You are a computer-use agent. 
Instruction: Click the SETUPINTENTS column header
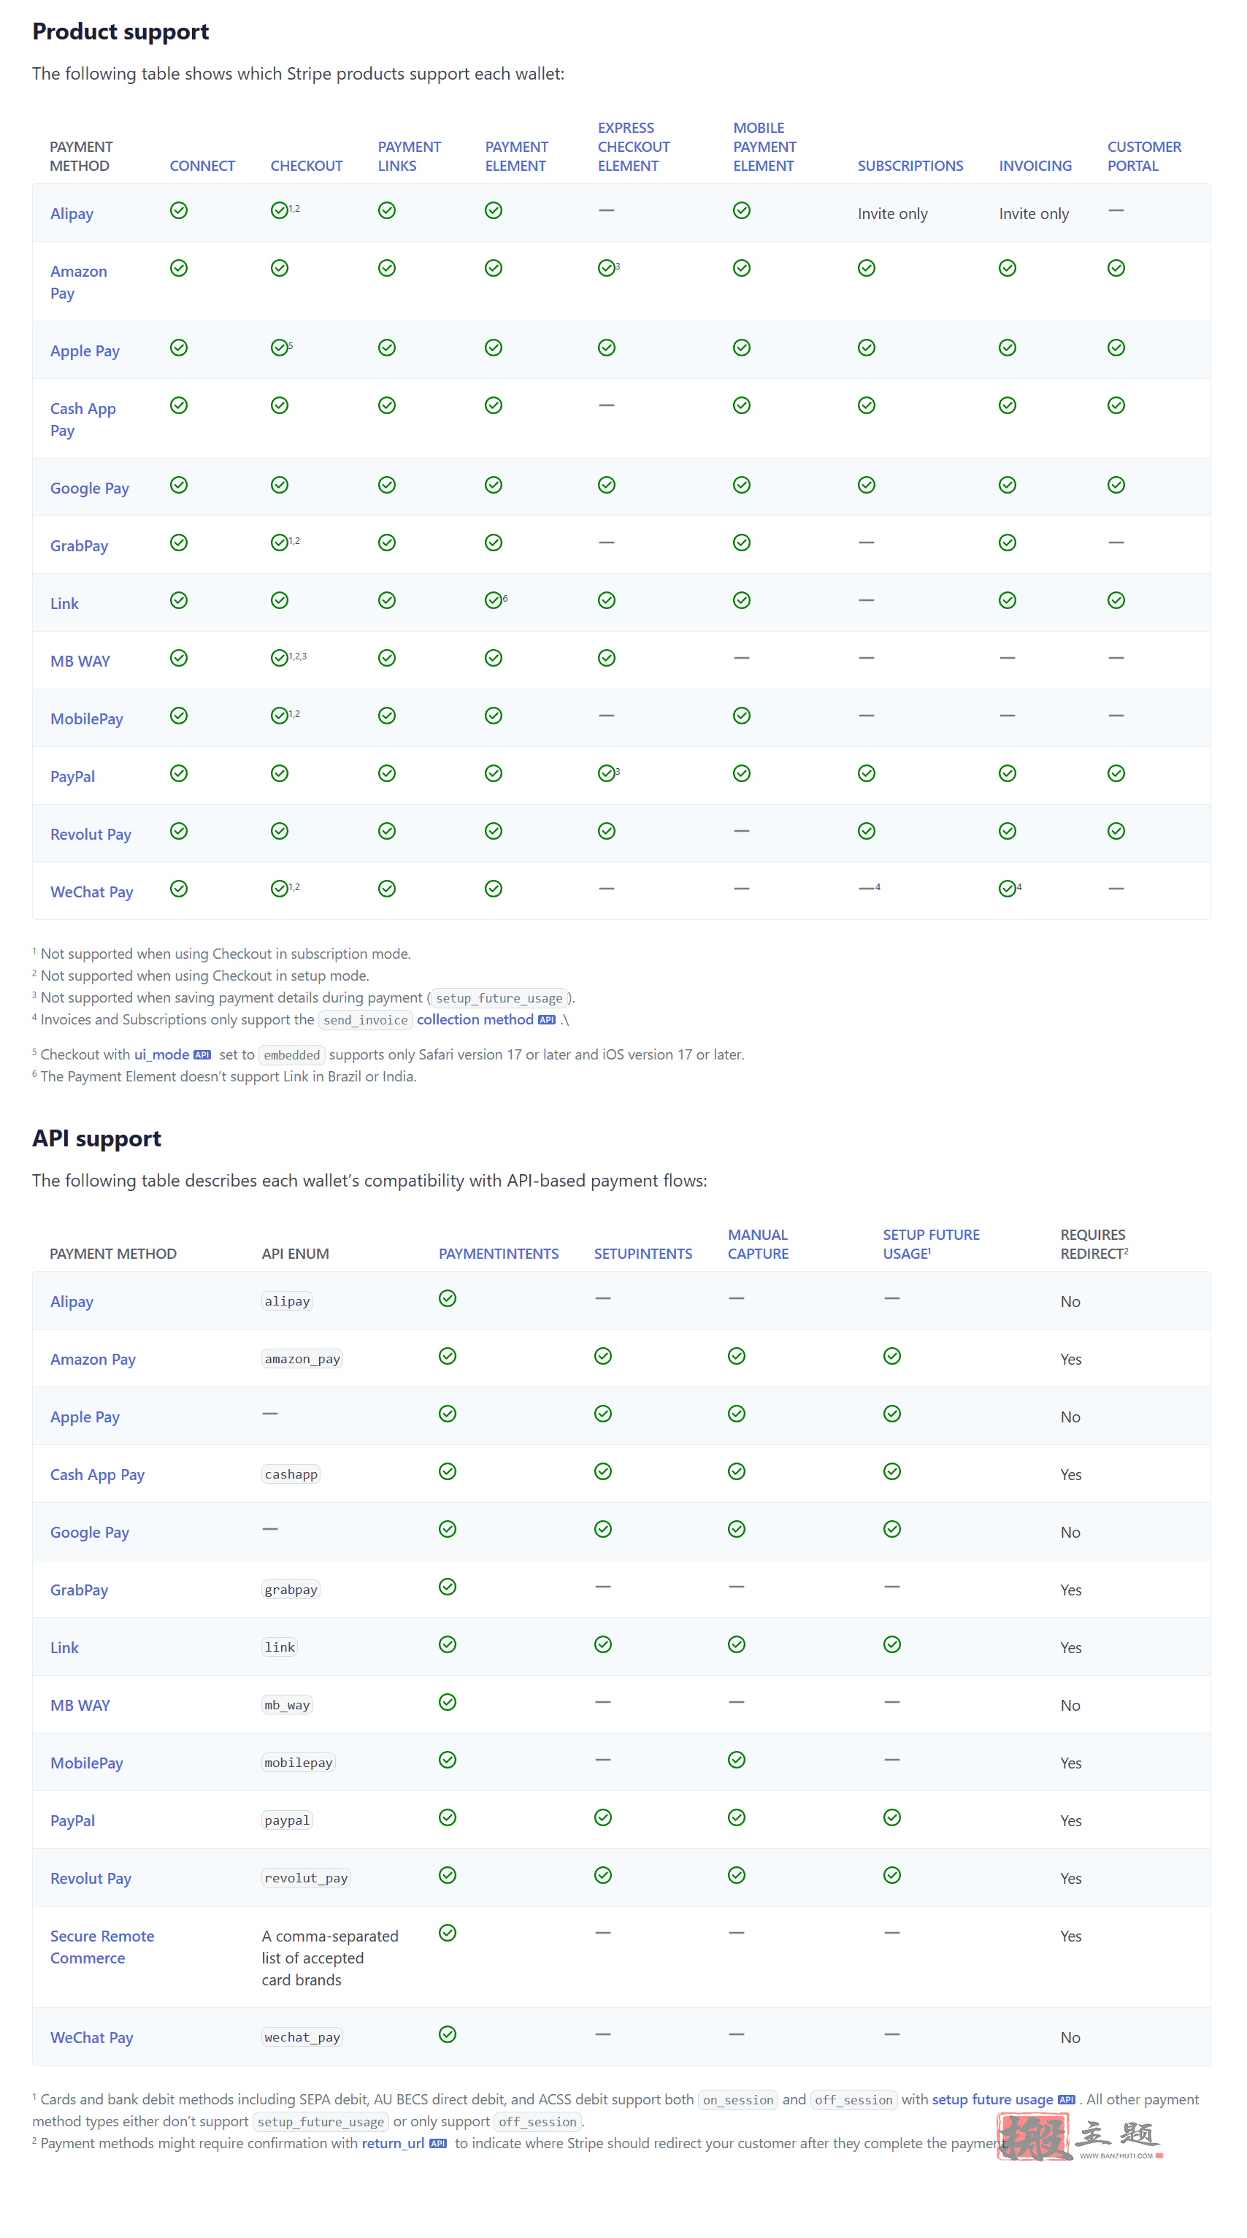(x=642, y=1254)
